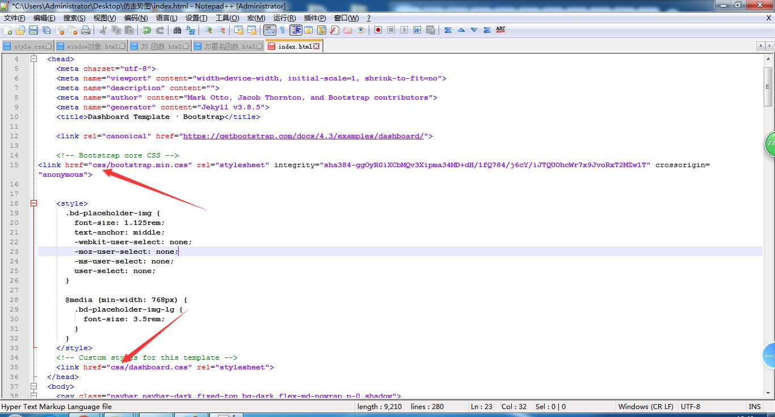Click the Zoom In toolbar icon
775x417 pixels.
click(x=208, y=30)
